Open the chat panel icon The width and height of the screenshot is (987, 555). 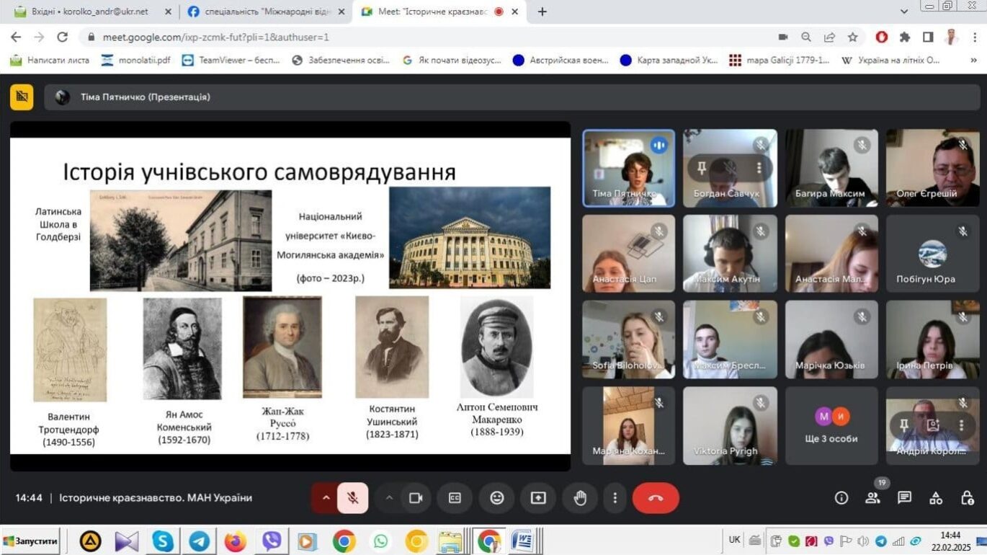(x=904, y=498)
